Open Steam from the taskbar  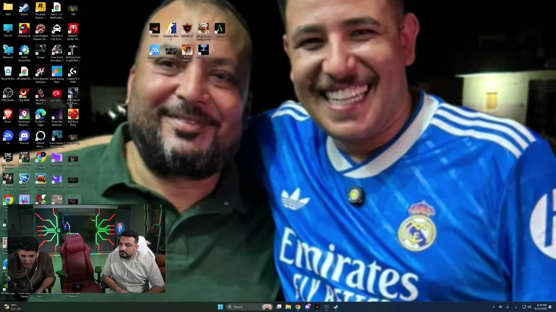[x=336, y=307]
